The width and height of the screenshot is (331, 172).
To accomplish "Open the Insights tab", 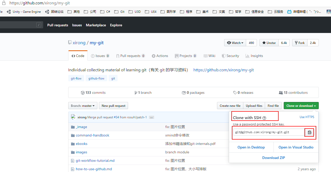I will [254, 56].
